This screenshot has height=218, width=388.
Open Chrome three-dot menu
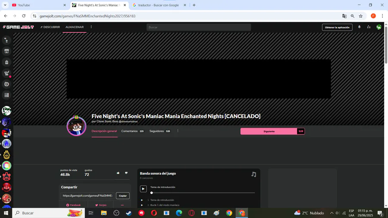382,16
